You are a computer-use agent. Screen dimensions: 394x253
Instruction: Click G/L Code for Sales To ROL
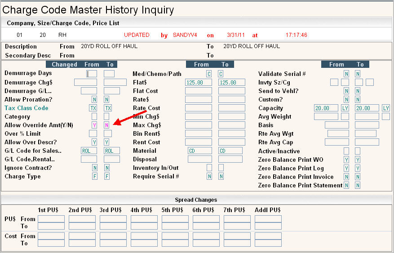tap(112, 151)
